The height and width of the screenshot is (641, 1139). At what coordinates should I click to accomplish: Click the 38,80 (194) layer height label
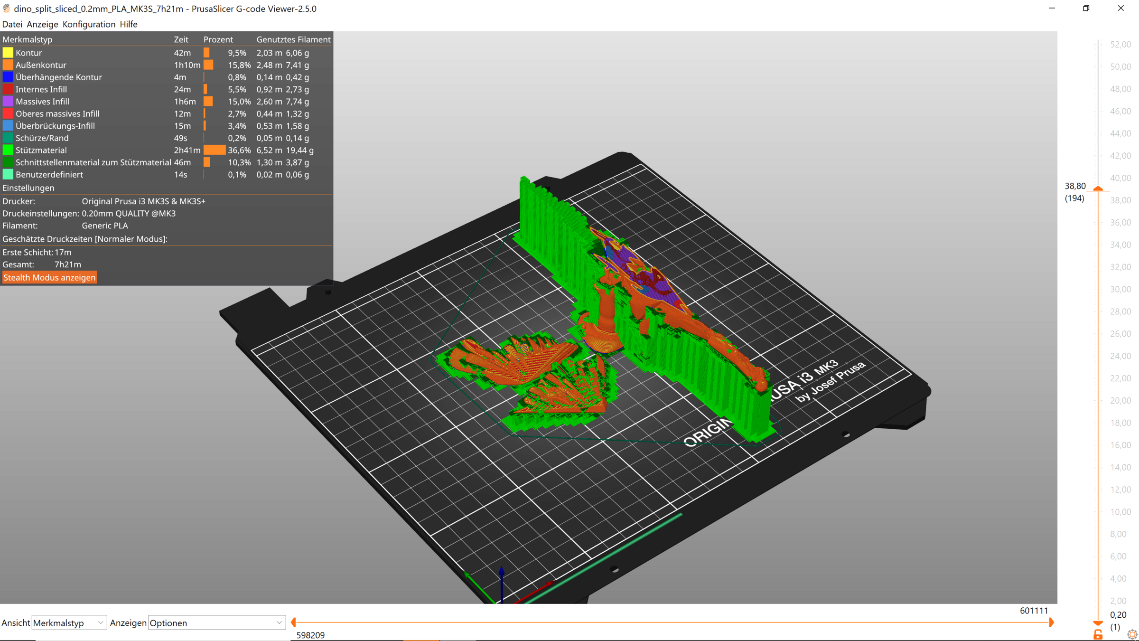point(1075,192)
